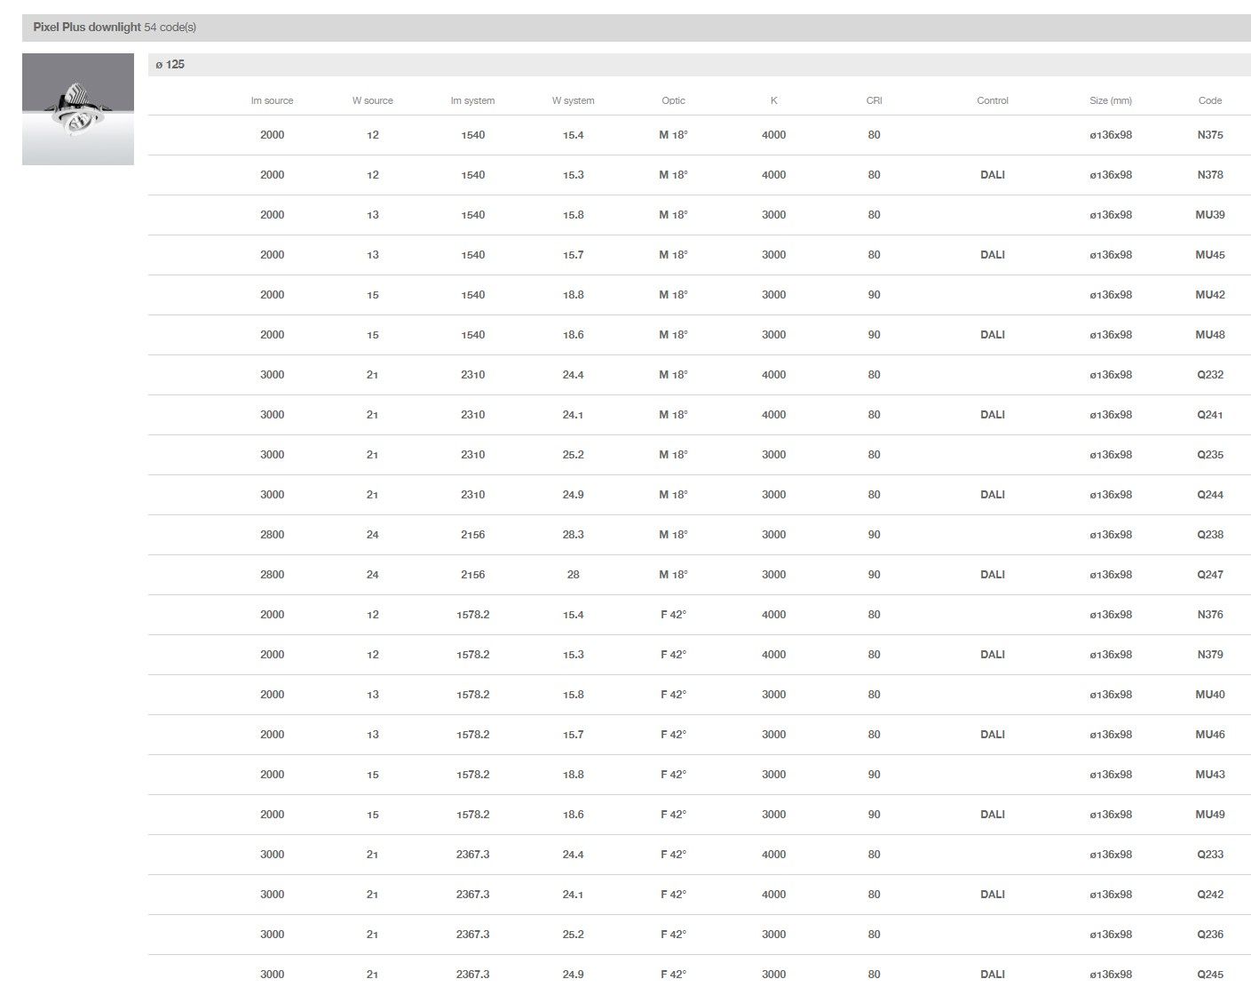Click the Pixel Plus downlight product thumbnail
1251x987 pixels.
[78, 109]
